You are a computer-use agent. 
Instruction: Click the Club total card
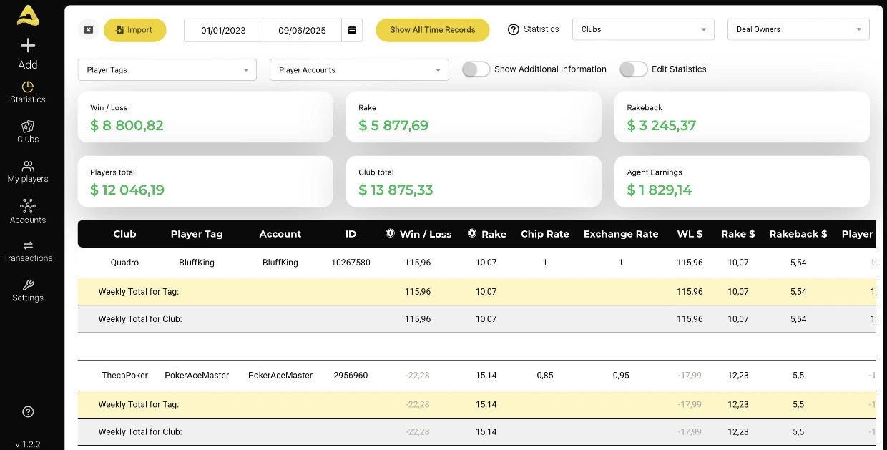[x=474, y=182]
